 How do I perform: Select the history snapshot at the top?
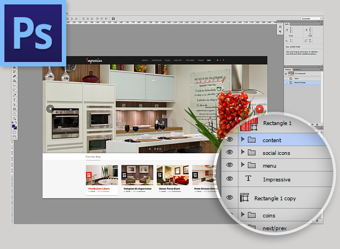(302, 74)
